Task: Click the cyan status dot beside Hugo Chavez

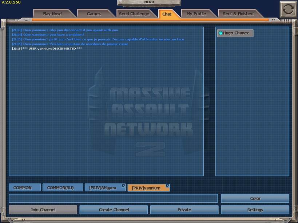Action: 220,33
